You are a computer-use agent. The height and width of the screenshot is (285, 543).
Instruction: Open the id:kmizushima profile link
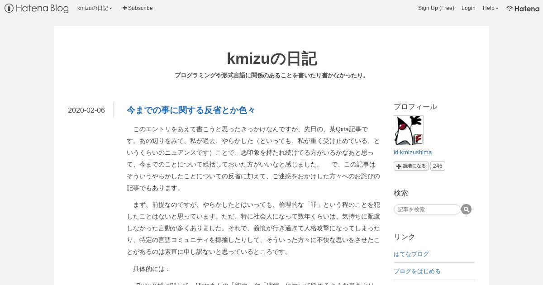(x=413, y=152)
